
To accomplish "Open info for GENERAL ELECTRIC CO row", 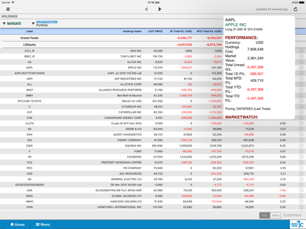I will pos(301,179).
